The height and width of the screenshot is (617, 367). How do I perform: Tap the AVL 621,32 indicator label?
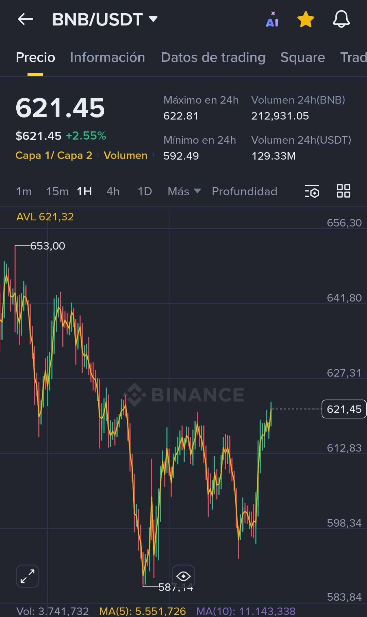(45, 217)
